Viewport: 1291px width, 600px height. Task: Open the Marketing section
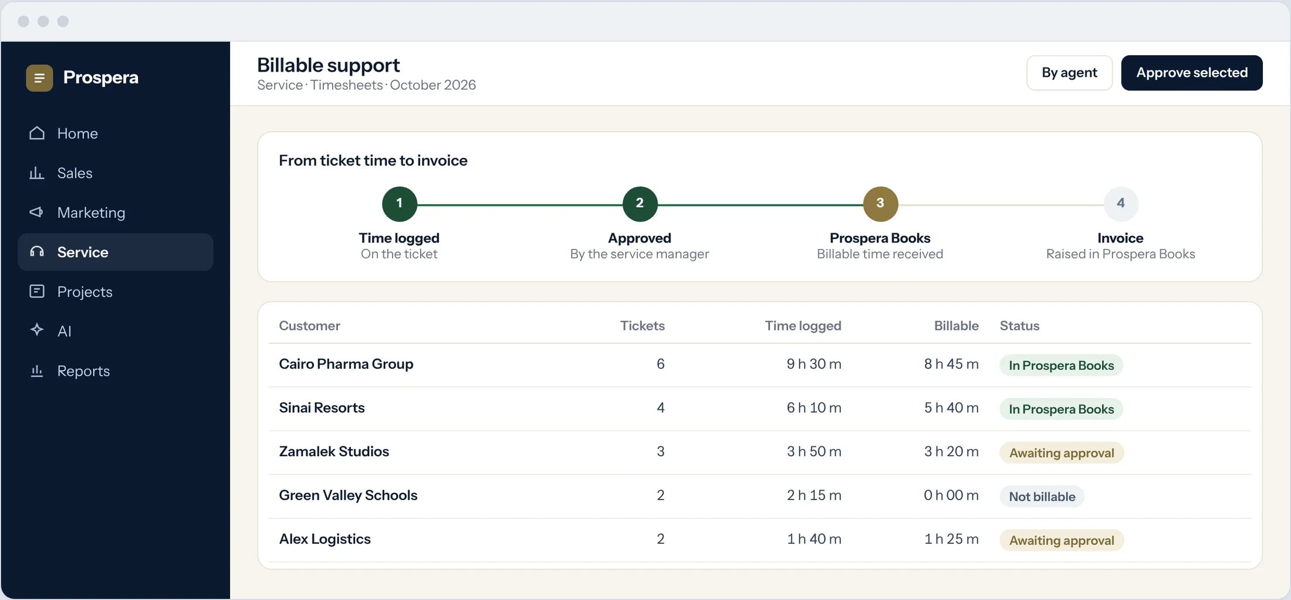coord(116,212)
